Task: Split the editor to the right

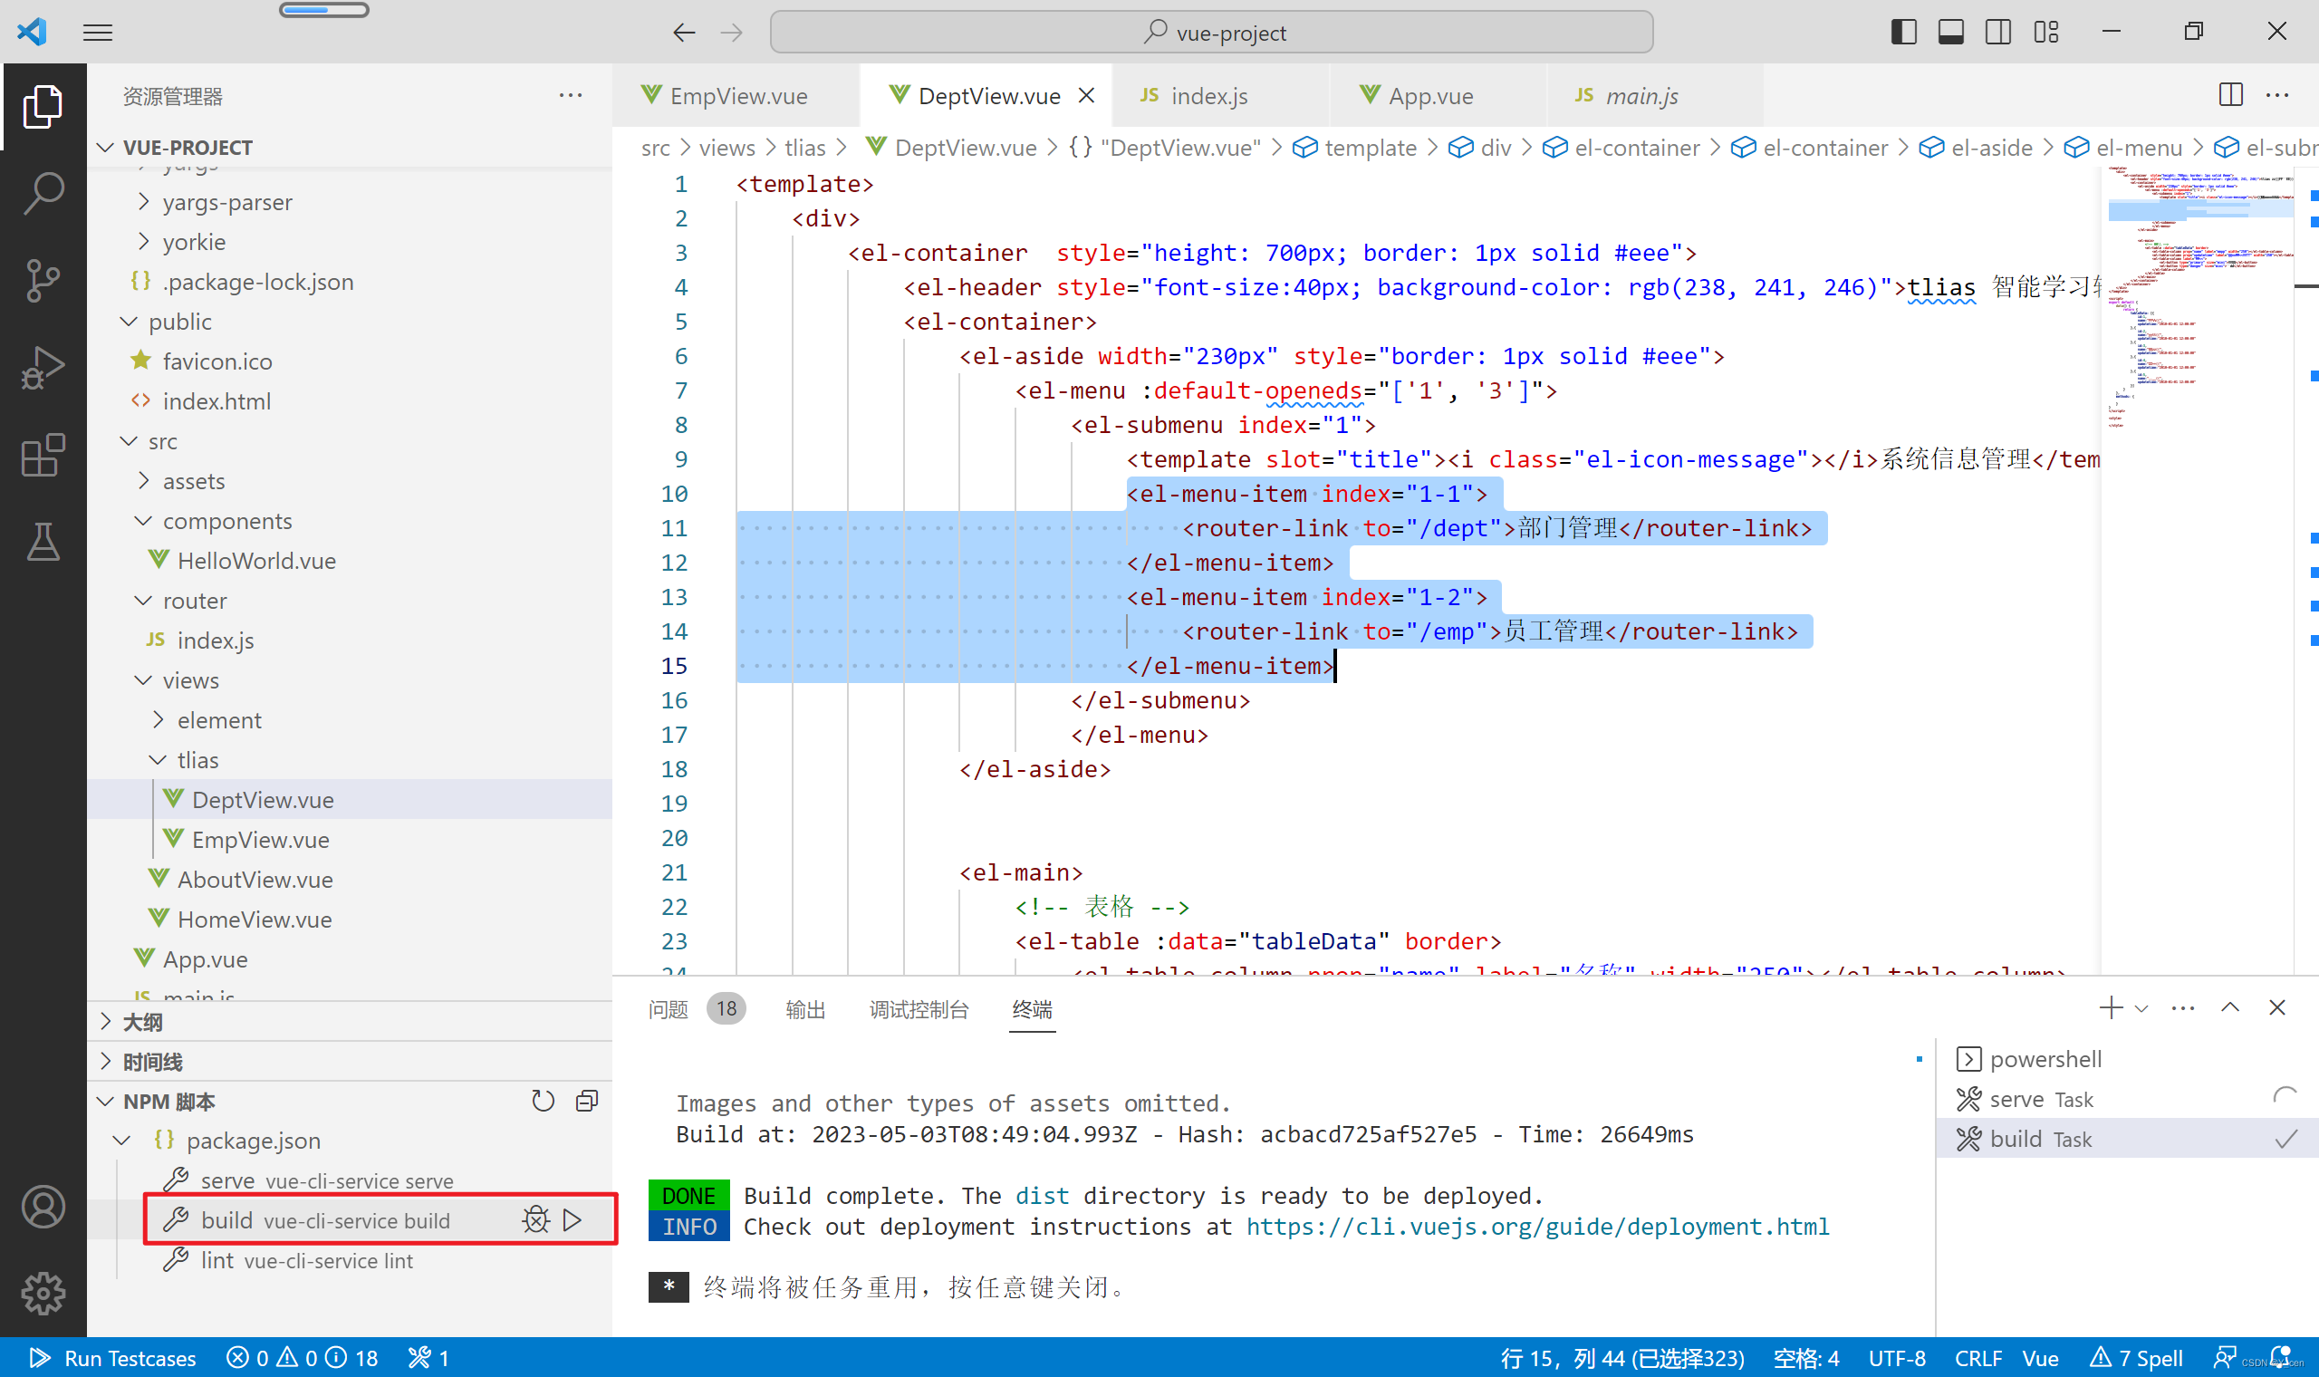Action: [x=2230, y=94]
